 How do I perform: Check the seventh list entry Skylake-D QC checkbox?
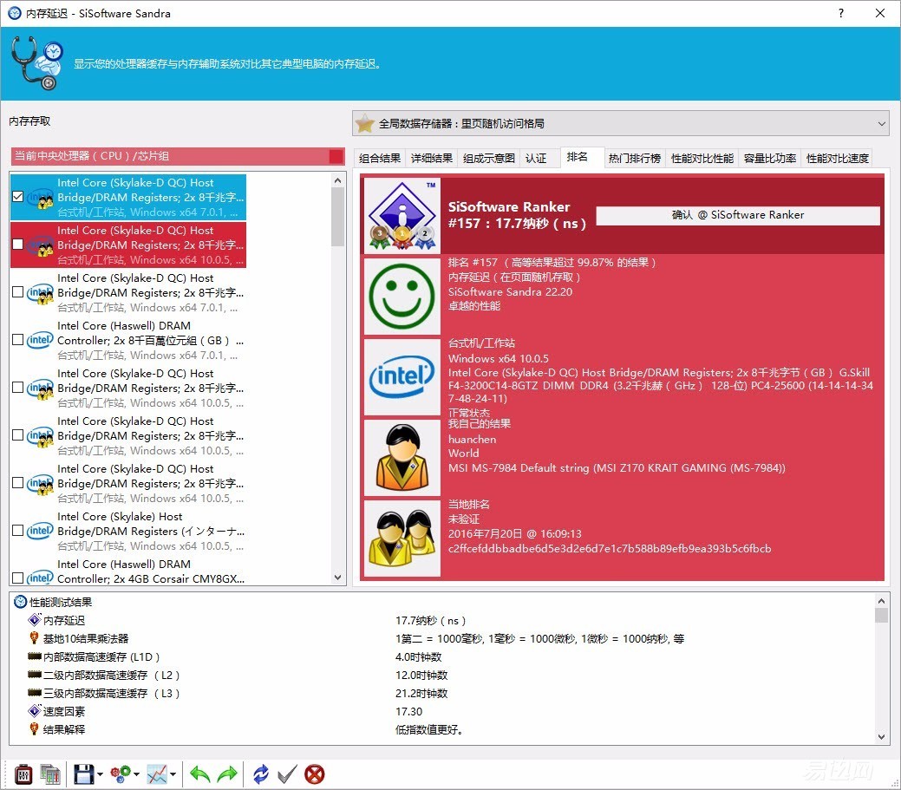click(x=18, y=483)
